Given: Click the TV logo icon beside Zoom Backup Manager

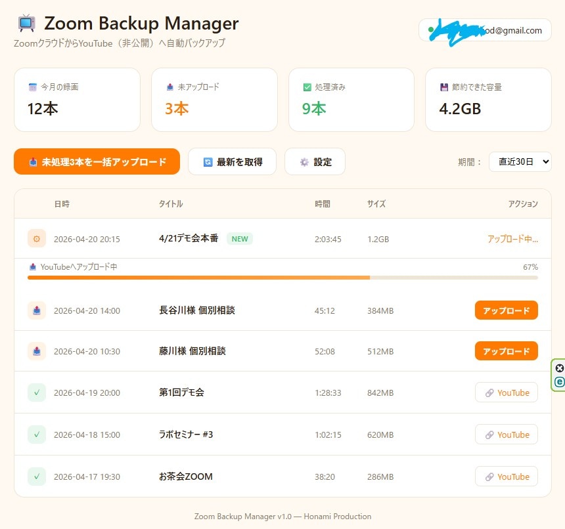Looking at the screenshot, I should [27, 24].
